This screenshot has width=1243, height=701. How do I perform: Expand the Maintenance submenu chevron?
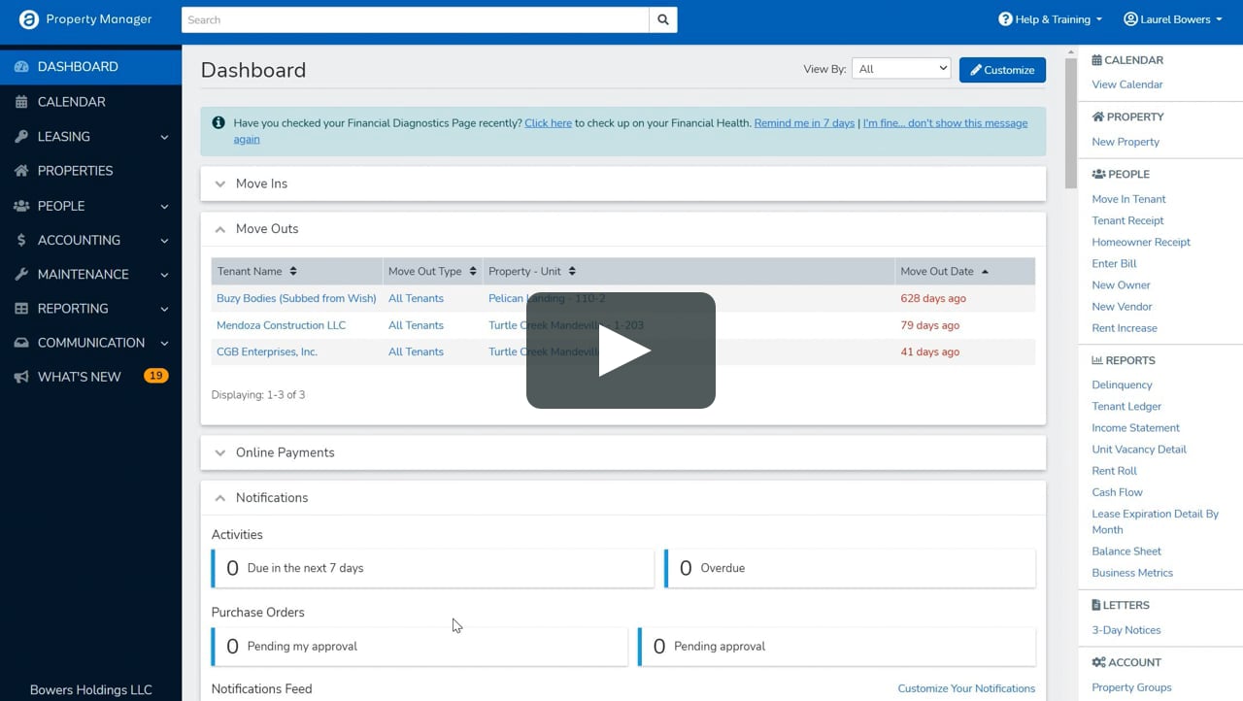(164, 275)
